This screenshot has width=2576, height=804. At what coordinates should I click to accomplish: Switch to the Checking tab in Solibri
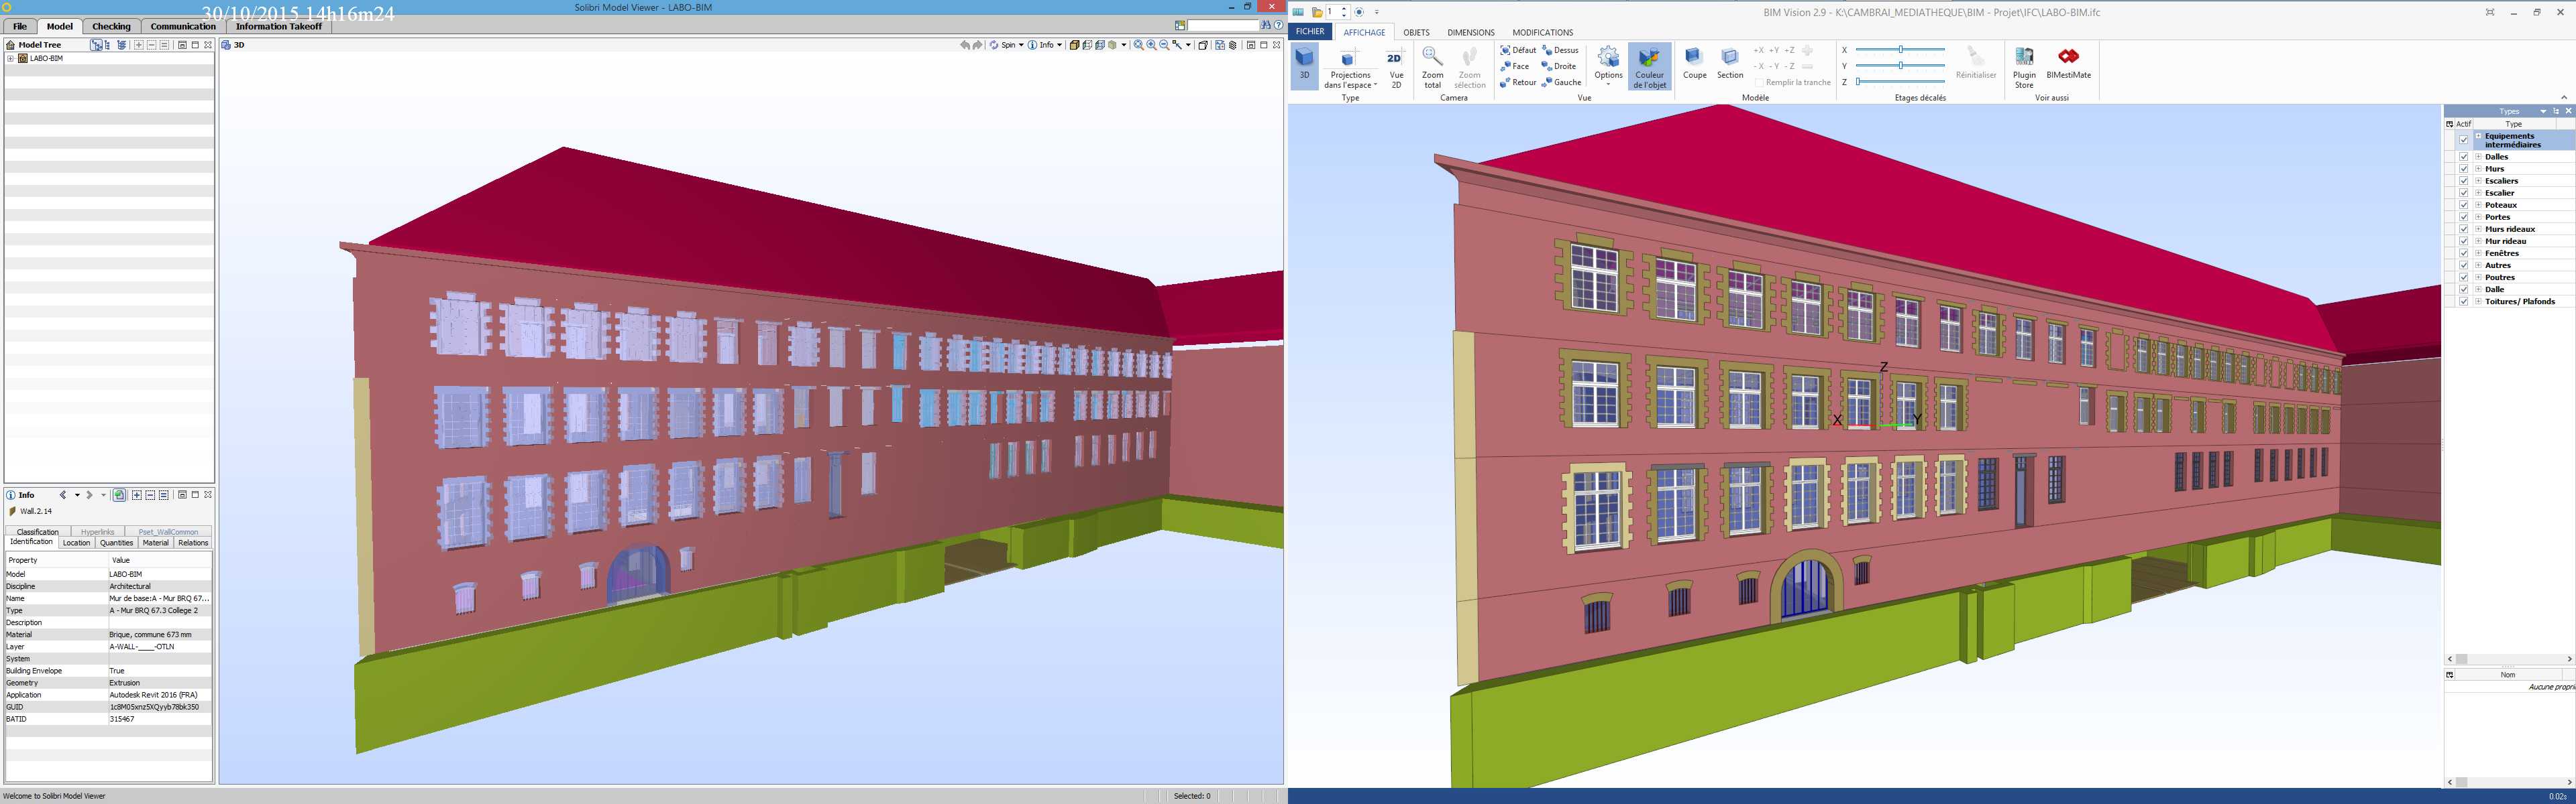tap(111, 26)
